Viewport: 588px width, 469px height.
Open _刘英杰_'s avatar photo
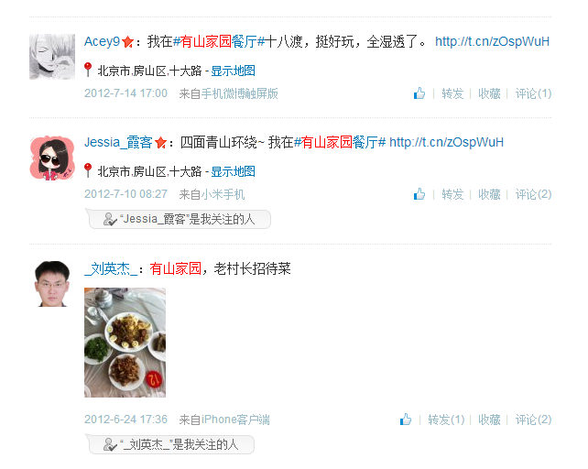pyautogui.click(x=52, y=284)
